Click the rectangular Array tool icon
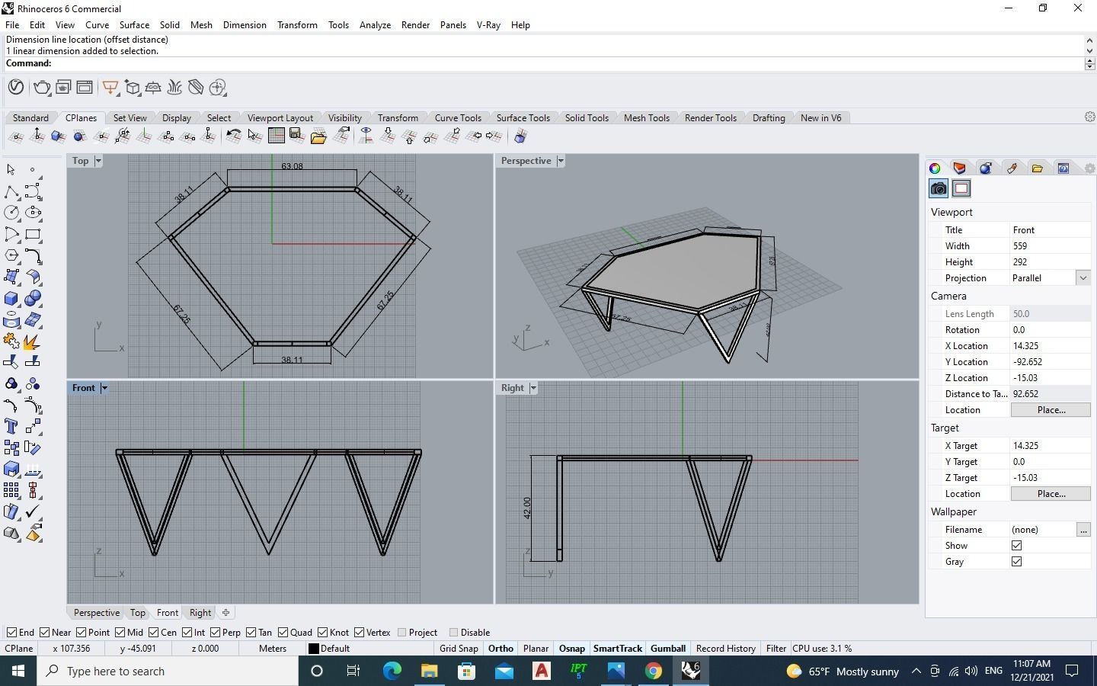The width and height of the screenshot is (1097, 686). tap(11, 490)
